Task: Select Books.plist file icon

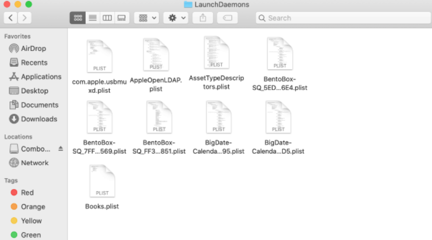Action: 102,181
